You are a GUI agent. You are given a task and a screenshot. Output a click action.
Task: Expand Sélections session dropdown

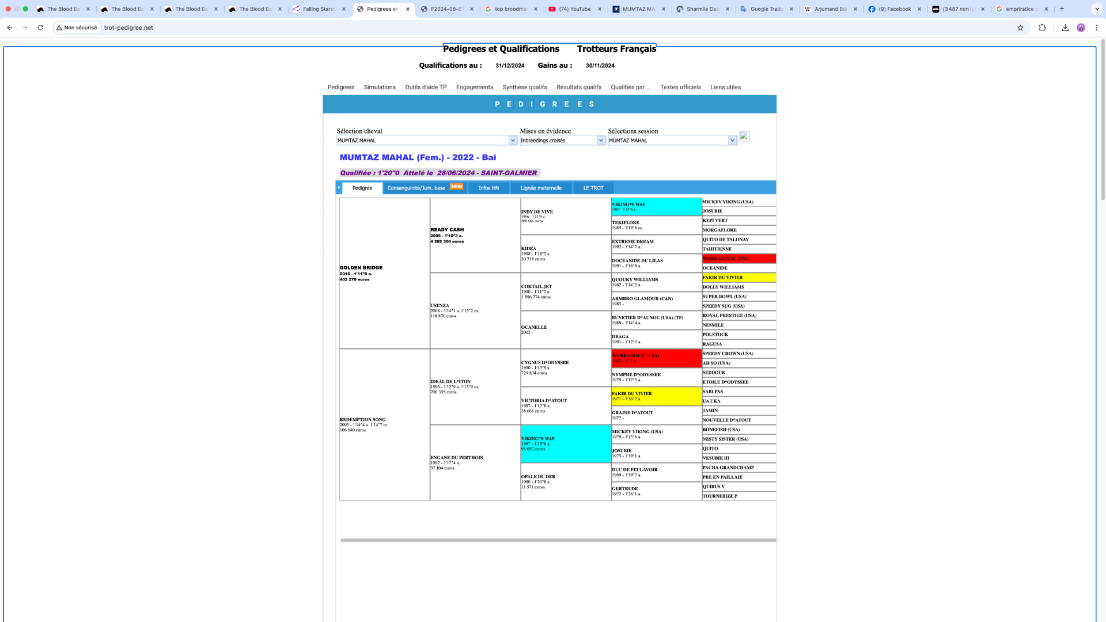coord(732,141)
